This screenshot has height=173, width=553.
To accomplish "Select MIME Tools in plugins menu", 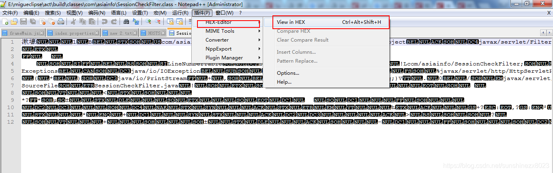I will [228, 31].
